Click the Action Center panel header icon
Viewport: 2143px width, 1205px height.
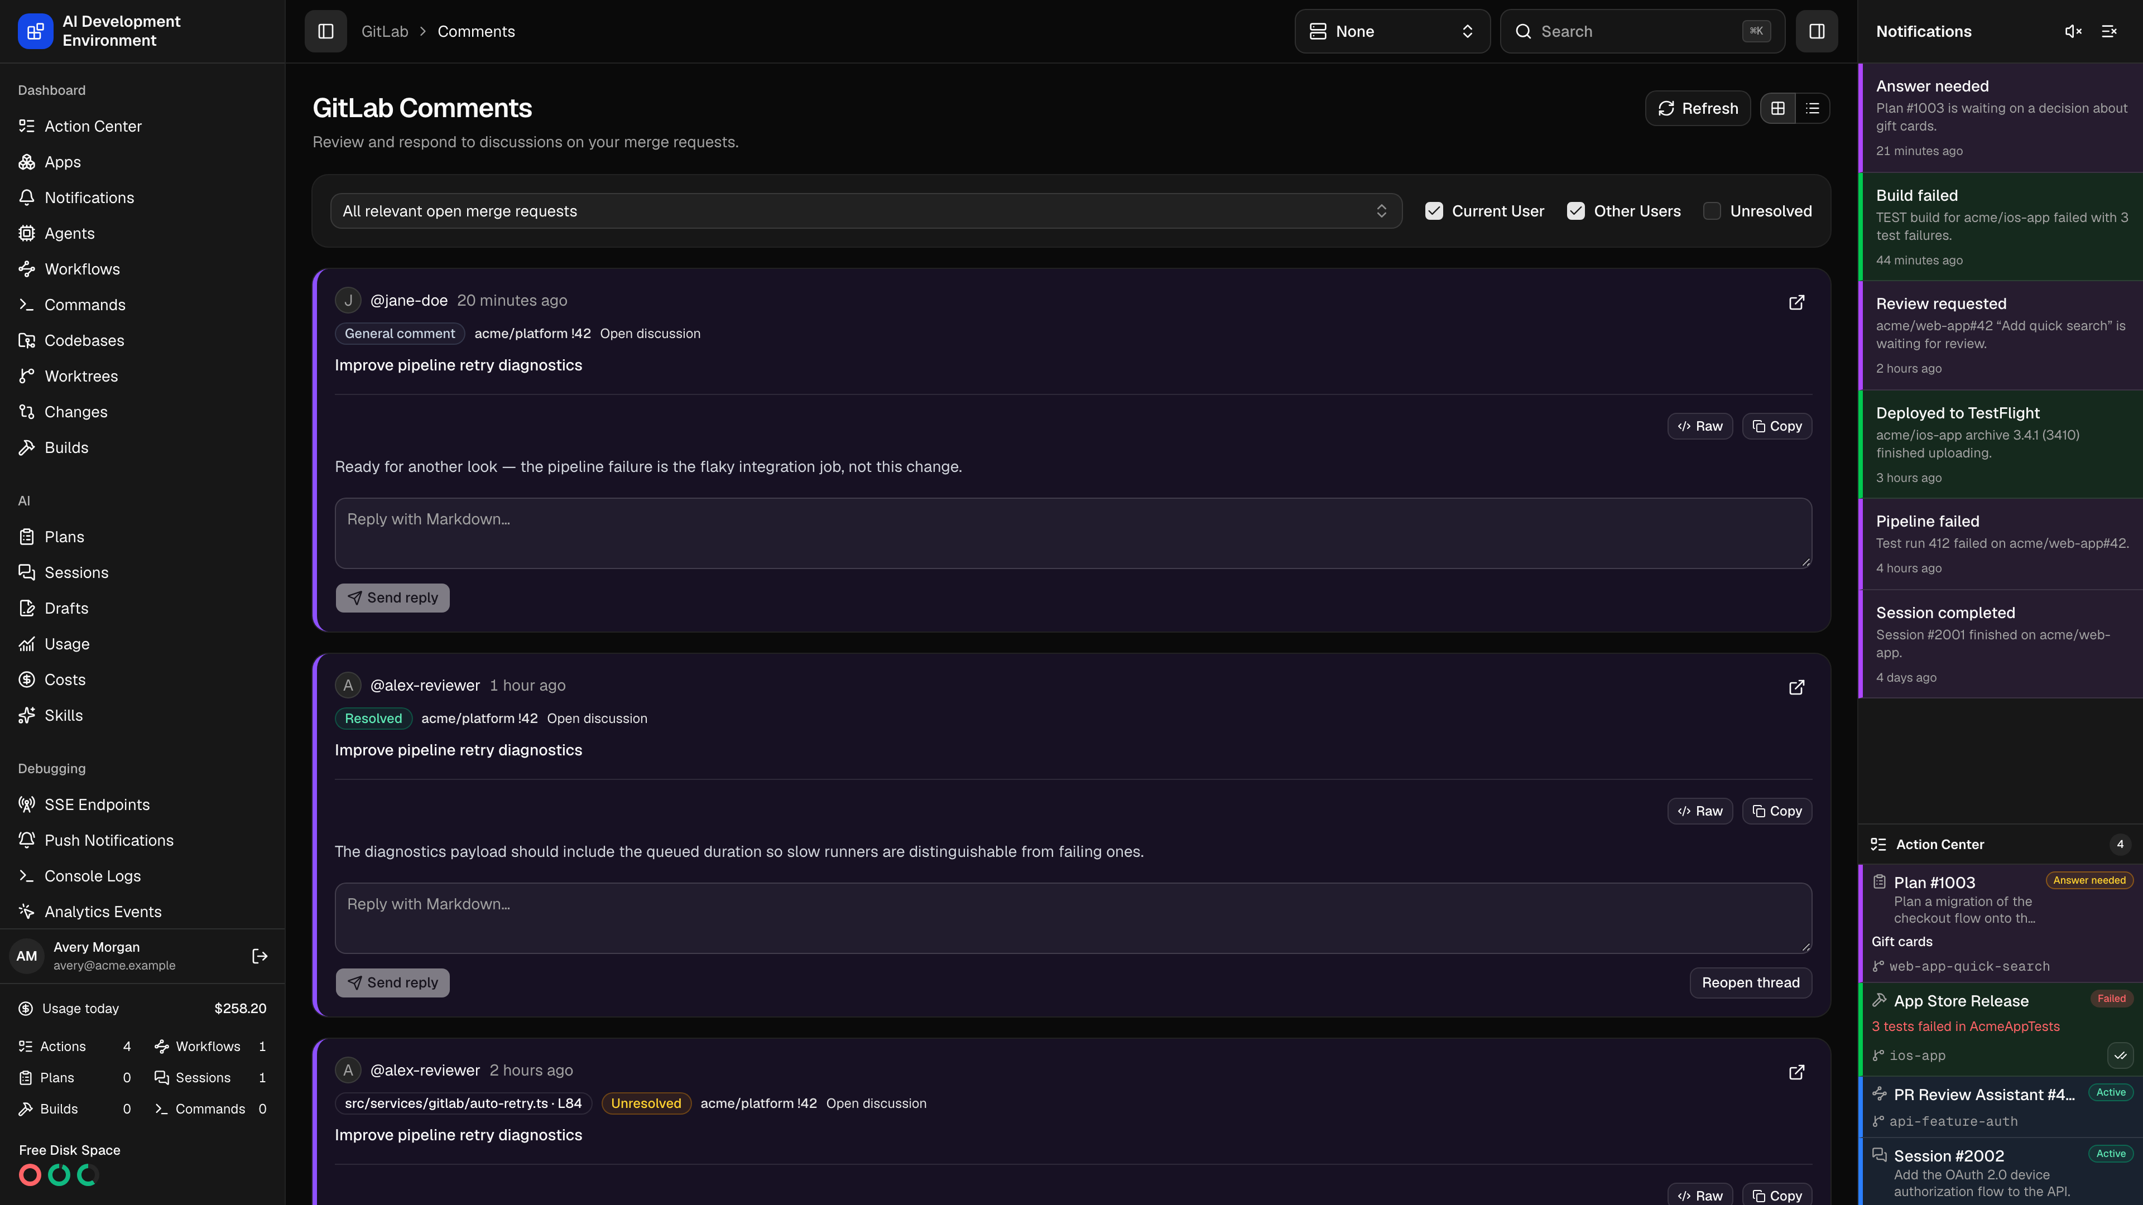pos(1877,844)
